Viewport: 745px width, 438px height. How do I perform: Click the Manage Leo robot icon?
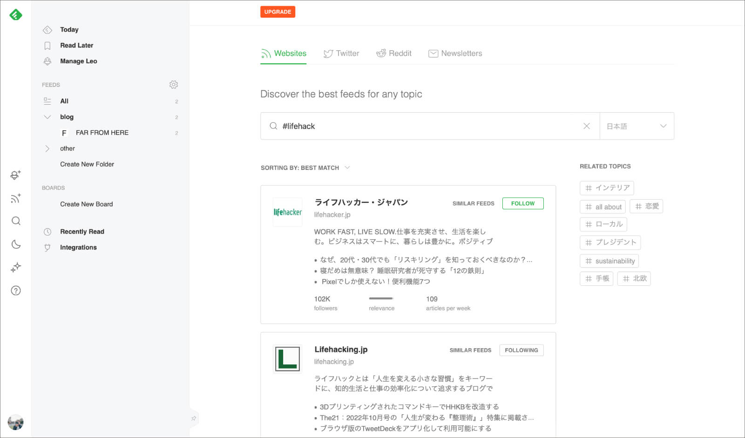click(x=47, y=61)
